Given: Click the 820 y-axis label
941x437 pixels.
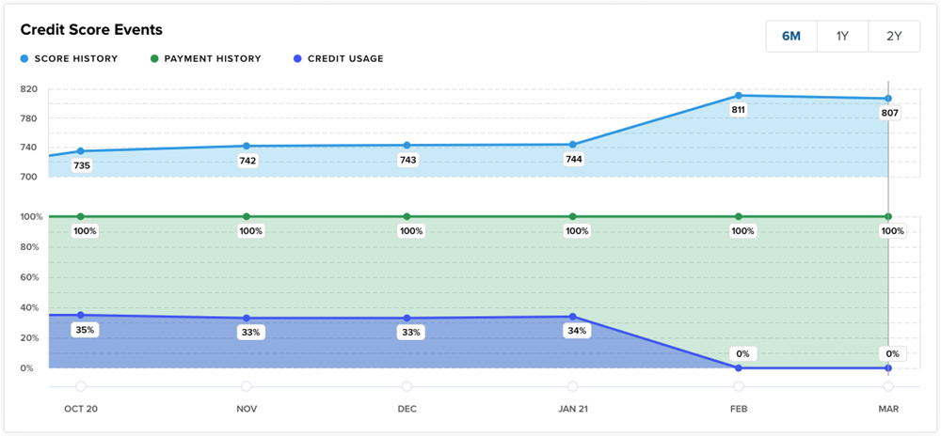Looking at the screenshot, I should point(29,88).
